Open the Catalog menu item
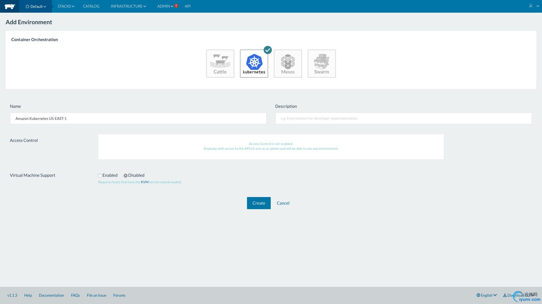Screen dimensions: 542x304 [91, 6]
